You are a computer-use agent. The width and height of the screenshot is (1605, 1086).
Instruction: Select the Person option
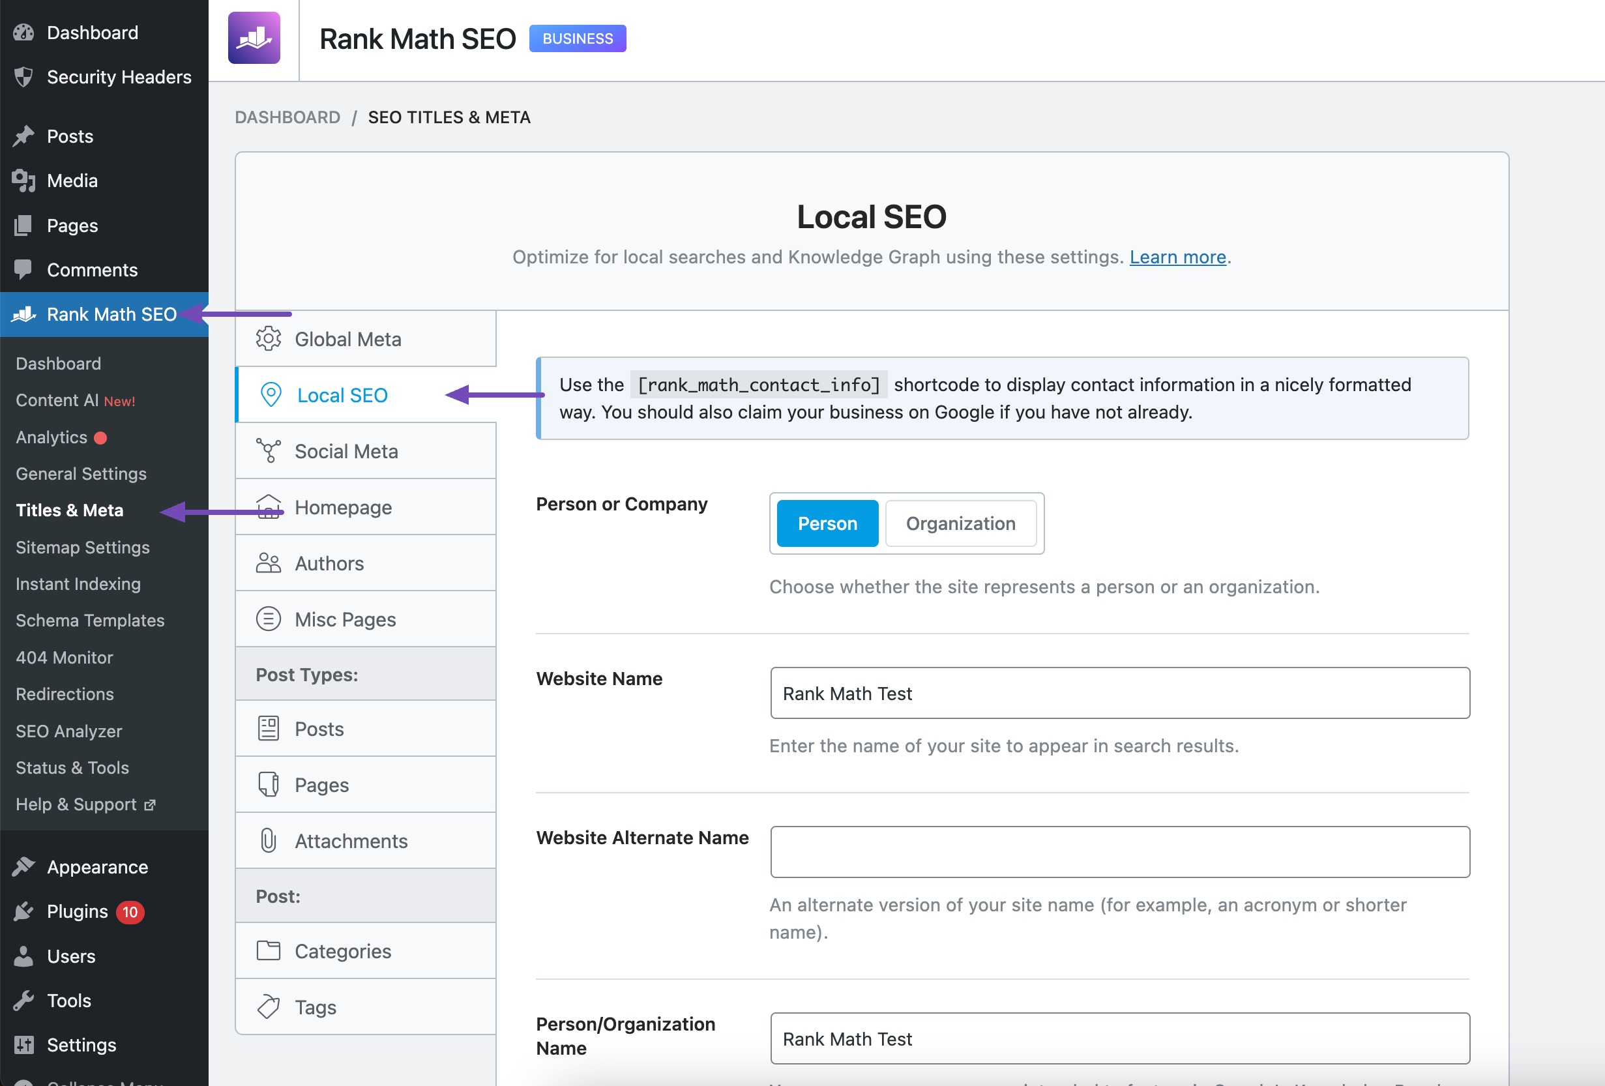(x=827, y=523)
